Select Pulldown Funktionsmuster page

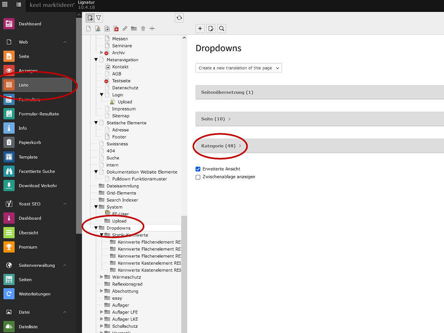pos(139,179)
